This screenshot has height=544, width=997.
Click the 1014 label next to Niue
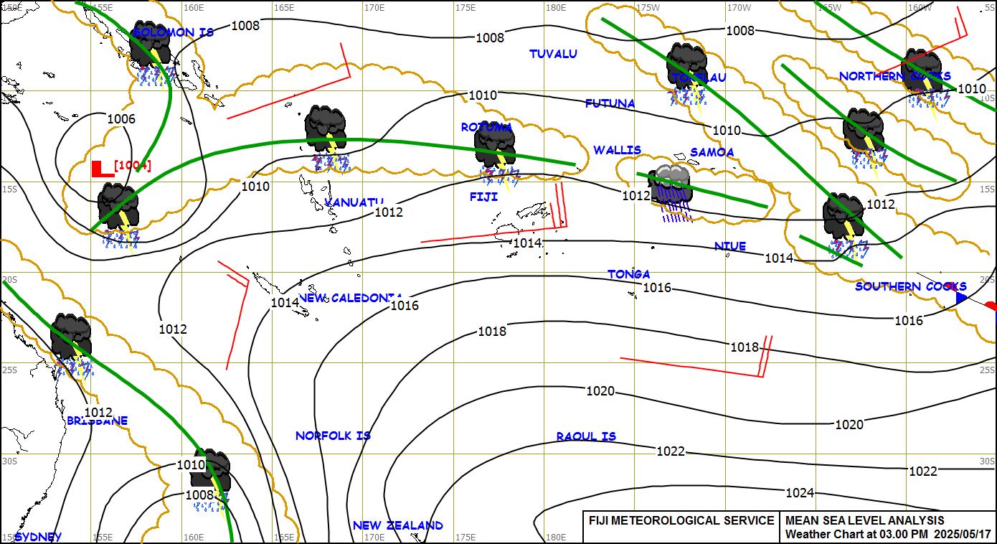click(x=779, y=258)
